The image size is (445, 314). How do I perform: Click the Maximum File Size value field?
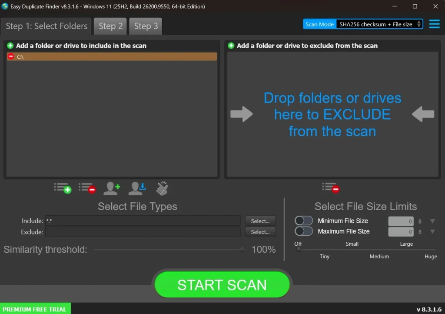[x=401, y=232]
